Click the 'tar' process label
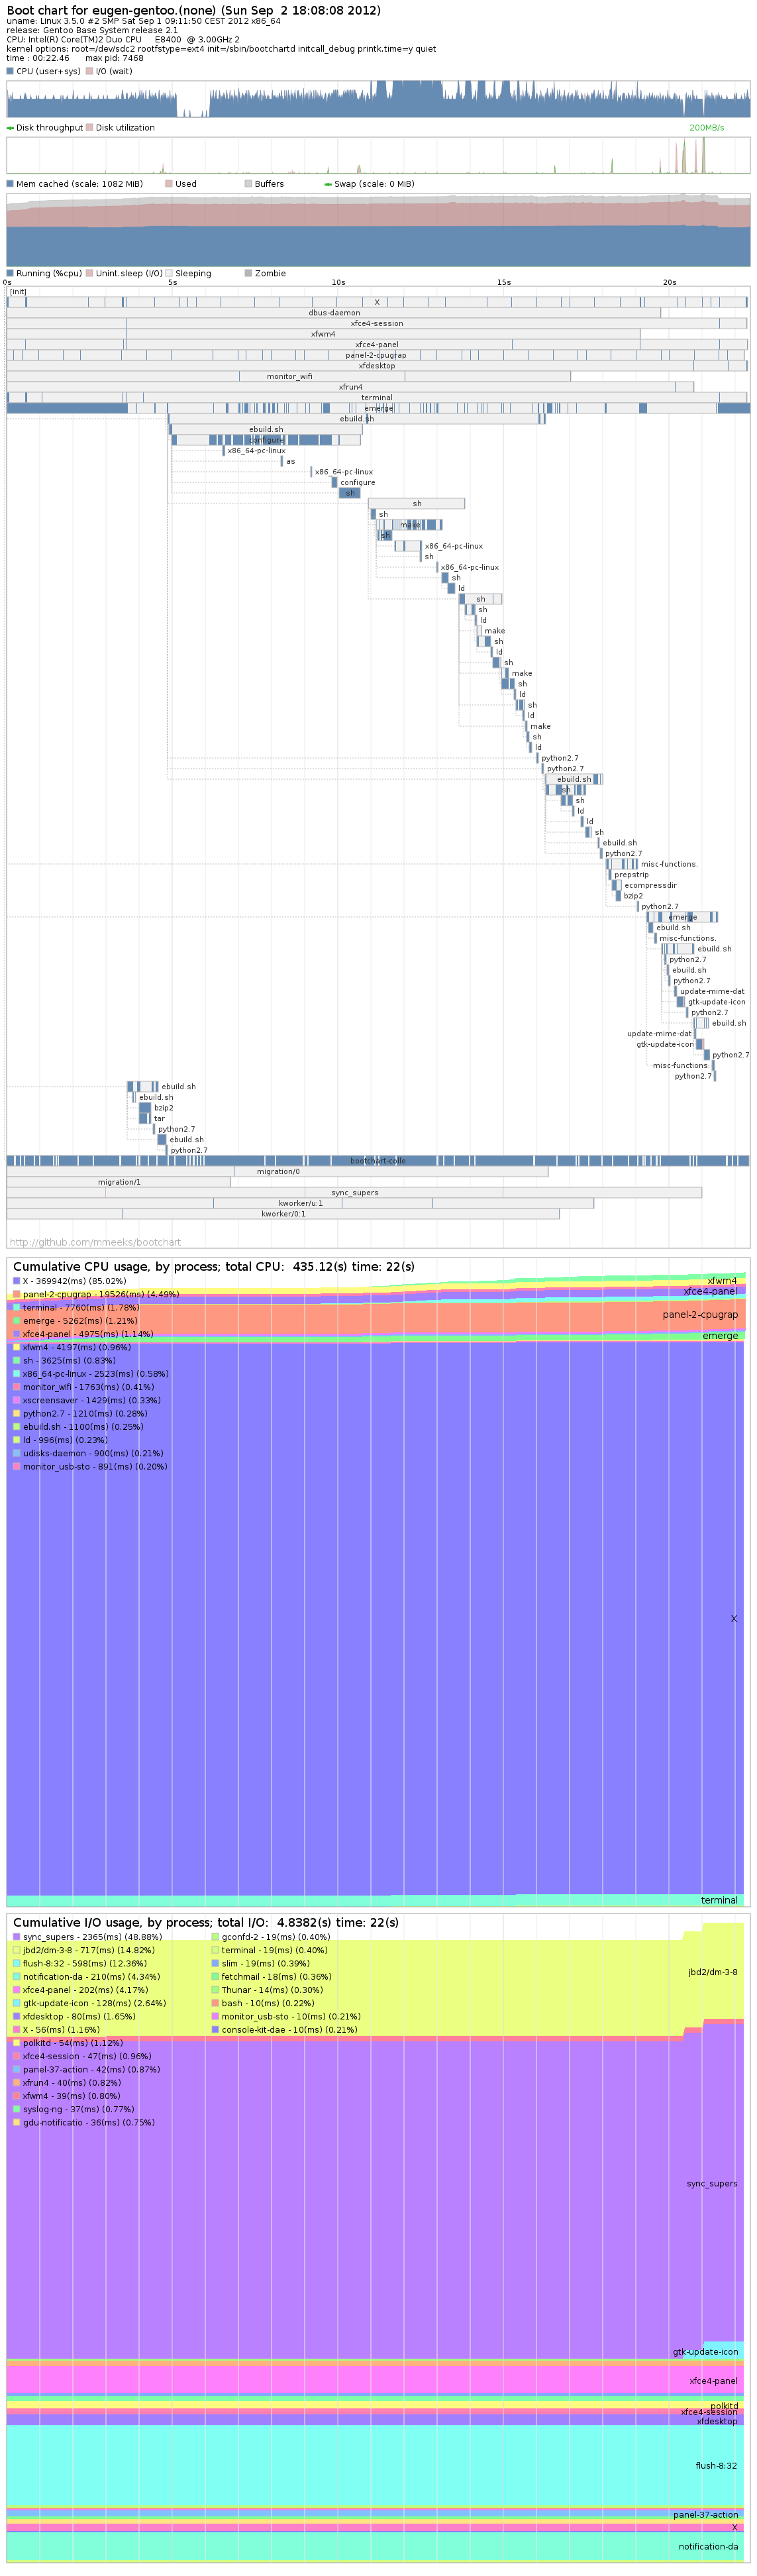This screenshot has width=757, height=2576. pos(159,1119)
